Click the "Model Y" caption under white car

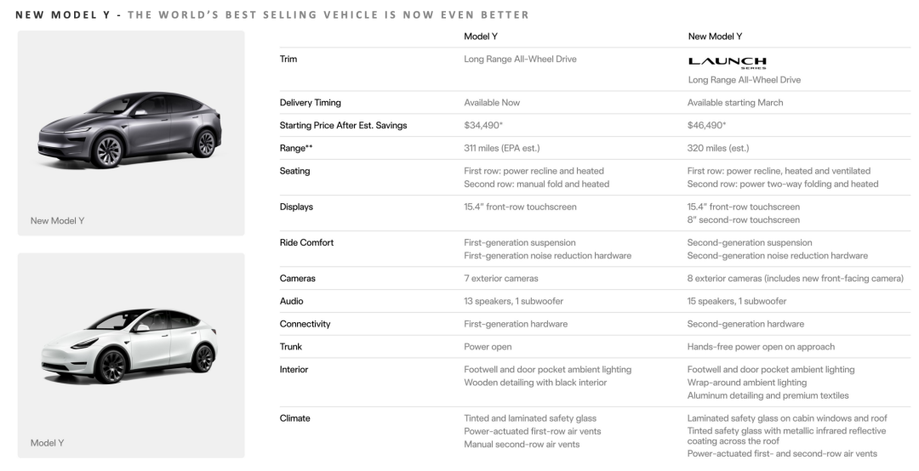click(48, 443)
